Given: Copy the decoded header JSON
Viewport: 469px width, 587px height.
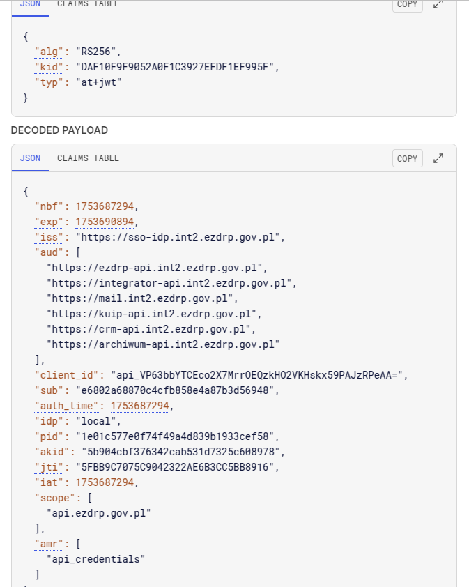Looking at the screenshot, I should [x=407, y=4].
